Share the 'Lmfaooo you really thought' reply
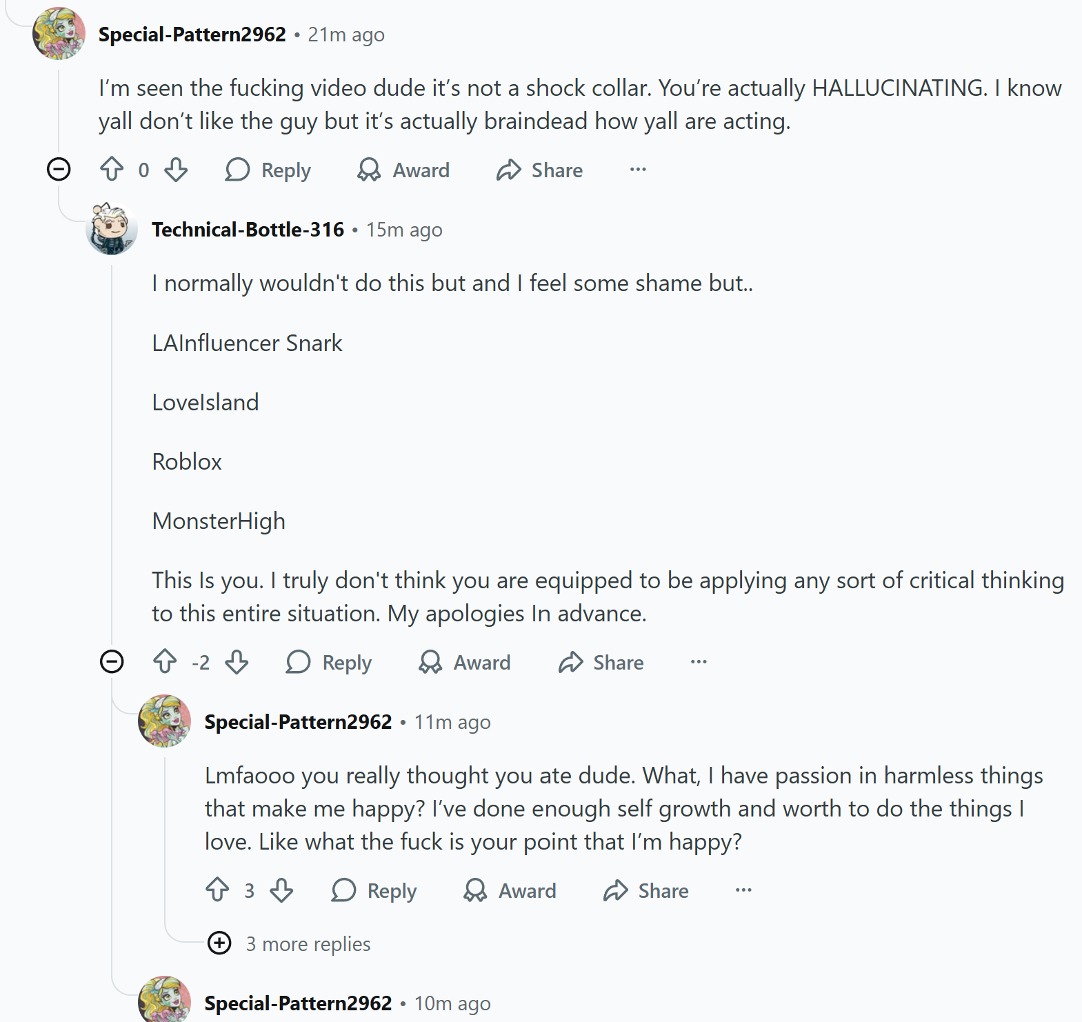The height and width of the screenshot is (1022, 1082). pyautogui.click(x=646, y=890)
